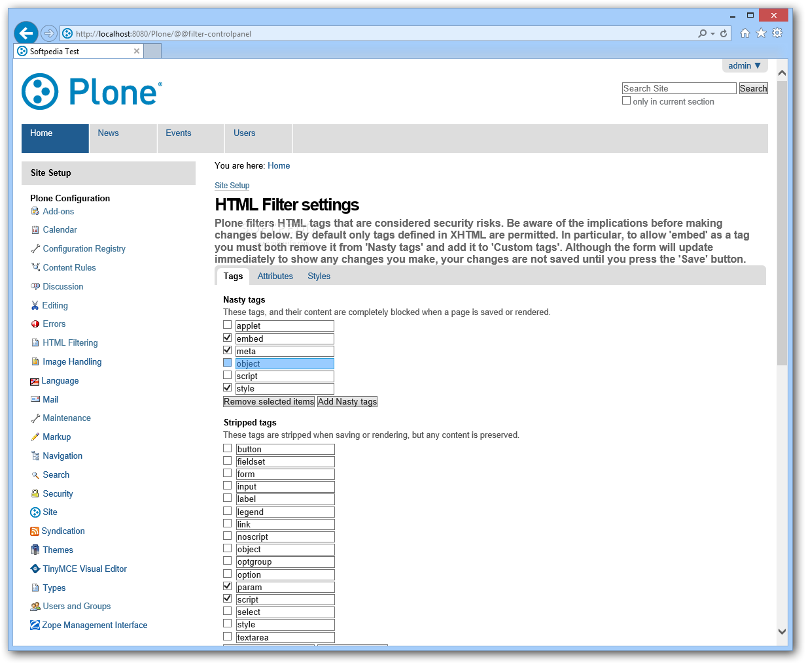Open the News navigation tab

coord(123,139)
